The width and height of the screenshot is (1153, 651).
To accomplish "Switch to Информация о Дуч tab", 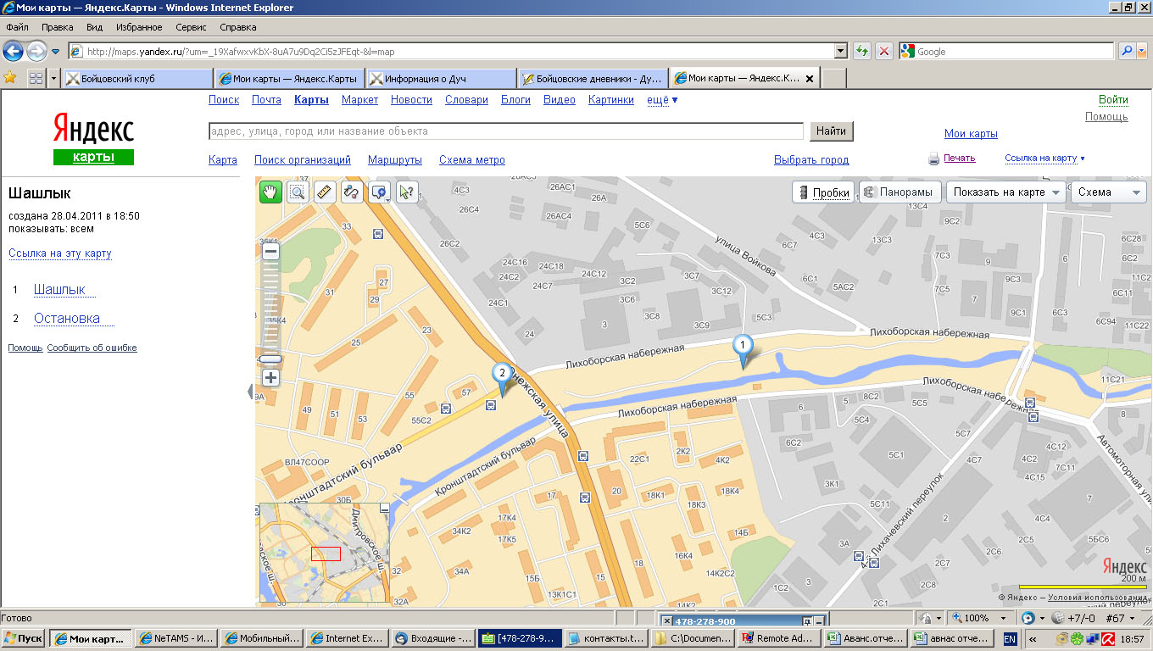I will click(441, 78).
